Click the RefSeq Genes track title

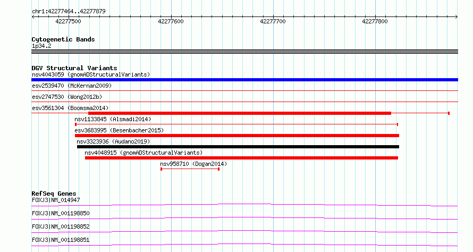click(54, 194)
